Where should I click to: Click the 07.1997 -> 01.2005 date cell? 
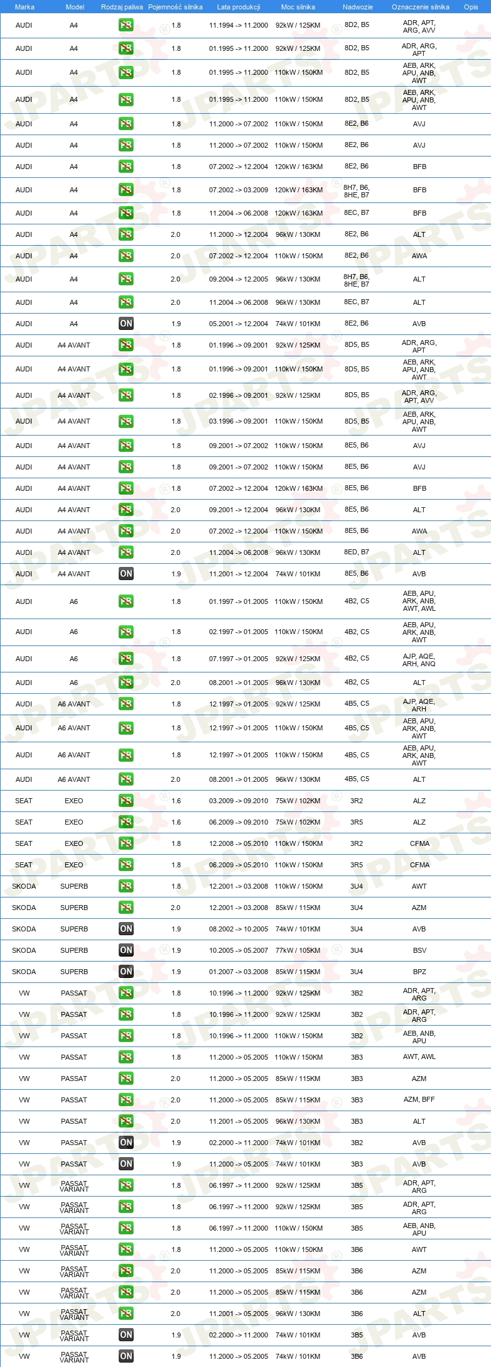tap(239, 659)
